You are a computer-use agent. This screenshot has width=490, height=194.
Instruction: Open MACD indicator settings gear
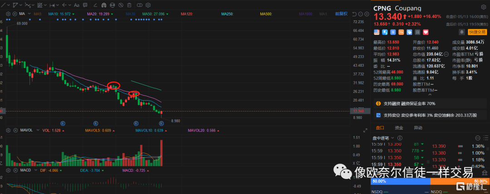(x=8, y=170)
